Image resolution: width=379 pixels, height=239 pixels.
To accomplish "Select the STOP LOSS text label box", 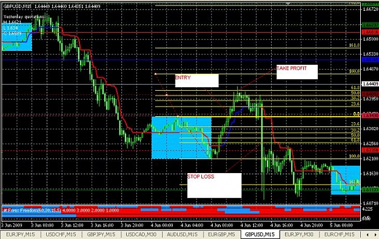I will point(214,185).
